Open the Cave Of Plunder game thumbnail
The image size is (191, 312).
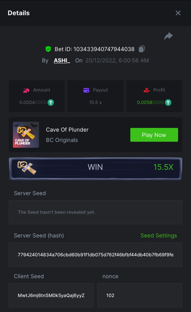click(26, 135)
